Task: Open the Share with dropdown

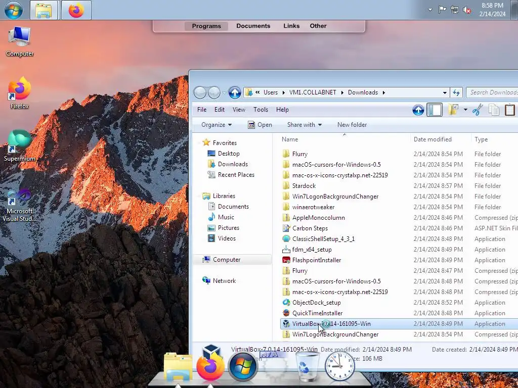Action: [304, 125]
